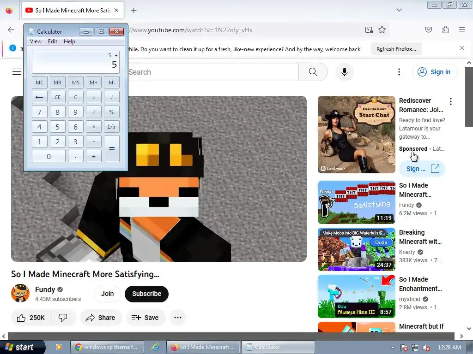The width and height of the screenshot is (473, 354).
Task: Click the main video player
Action: [x=159, y=179]
